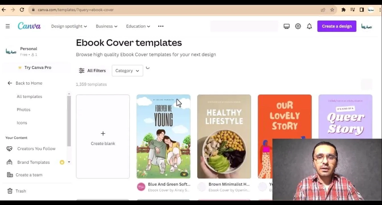
Task: Select All templates in sidebar
Action: 29,96
